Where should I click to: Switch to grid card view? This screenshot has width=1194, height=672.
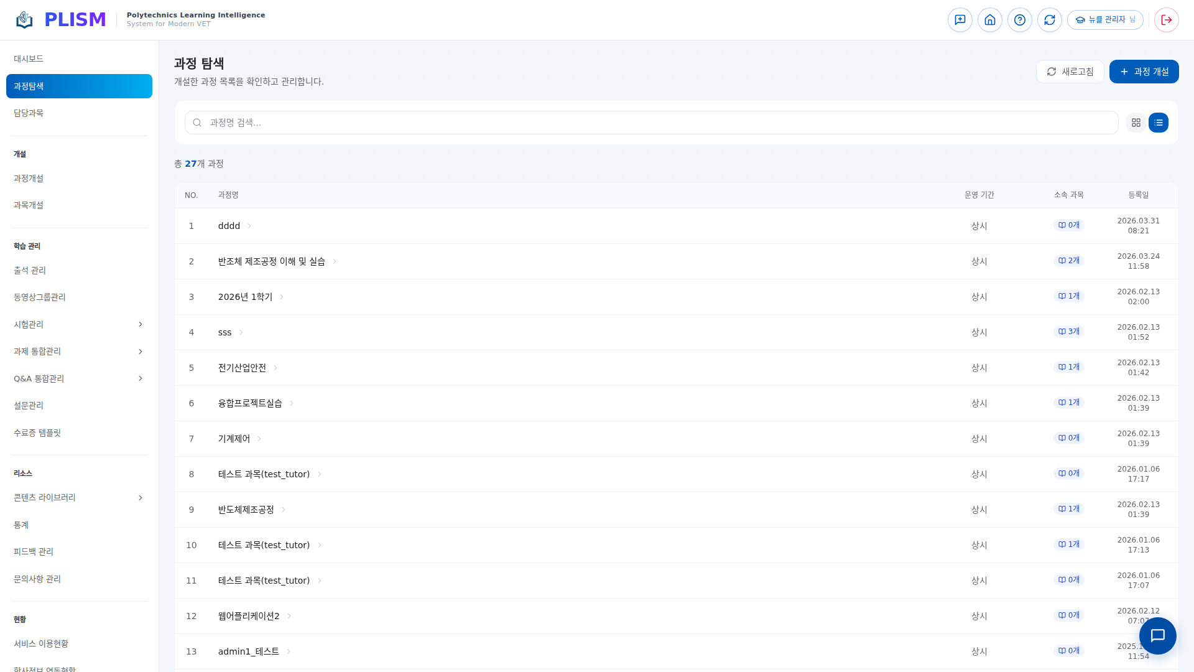(1136, 123)
